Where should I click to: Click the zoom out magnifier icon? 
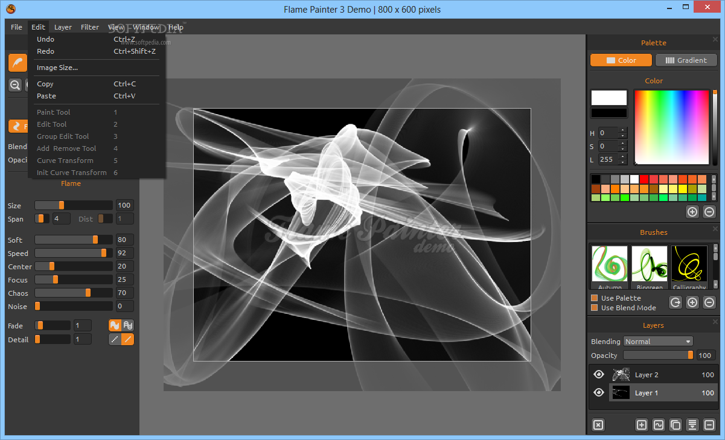pyautogui.click(x=14, y=85)
